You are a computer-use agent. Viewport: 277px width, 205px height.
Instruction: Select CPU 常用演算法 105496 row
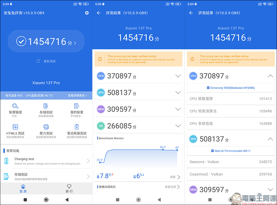point(231,111)
